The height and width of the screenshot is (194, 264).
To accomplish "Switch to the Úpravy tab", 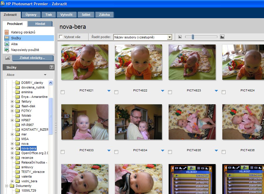I will point(31,15).
